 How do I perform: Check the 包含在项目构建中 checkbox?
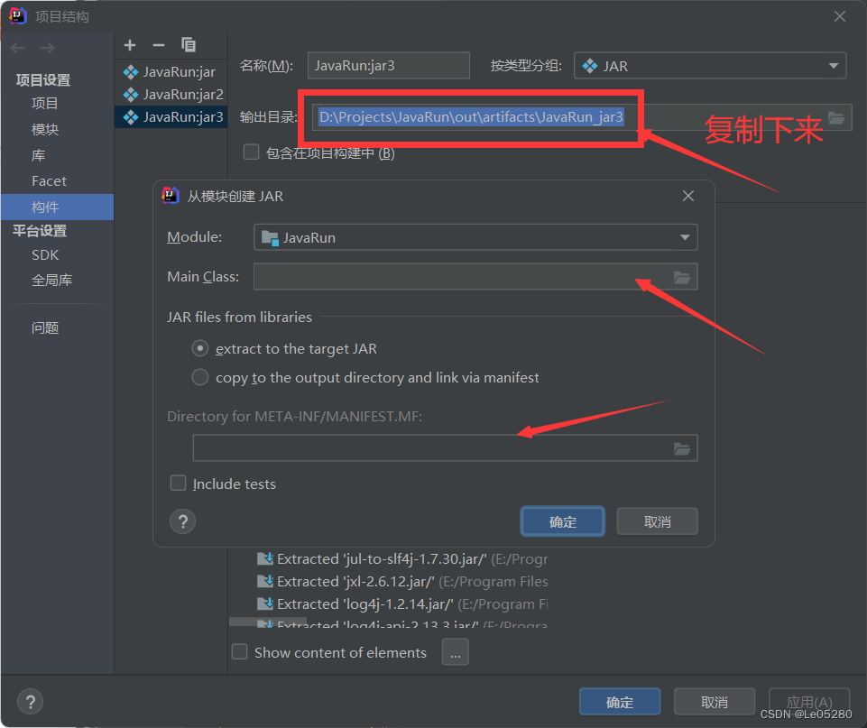click(x=251, y=152)
